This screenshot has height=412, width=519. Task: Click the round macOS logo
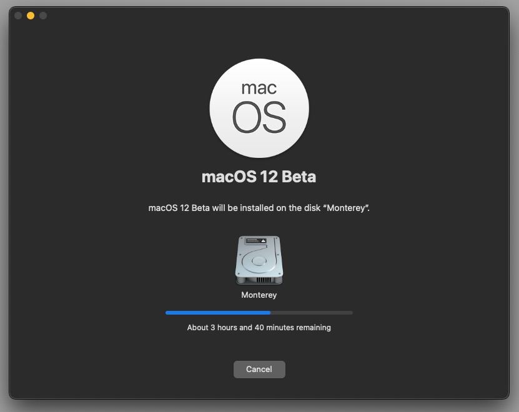(259, 108)
